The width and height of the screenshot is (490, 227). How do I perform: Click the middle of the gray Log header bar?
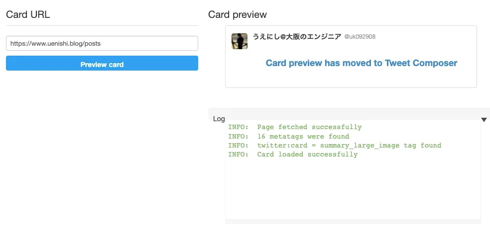pos(349,114)
